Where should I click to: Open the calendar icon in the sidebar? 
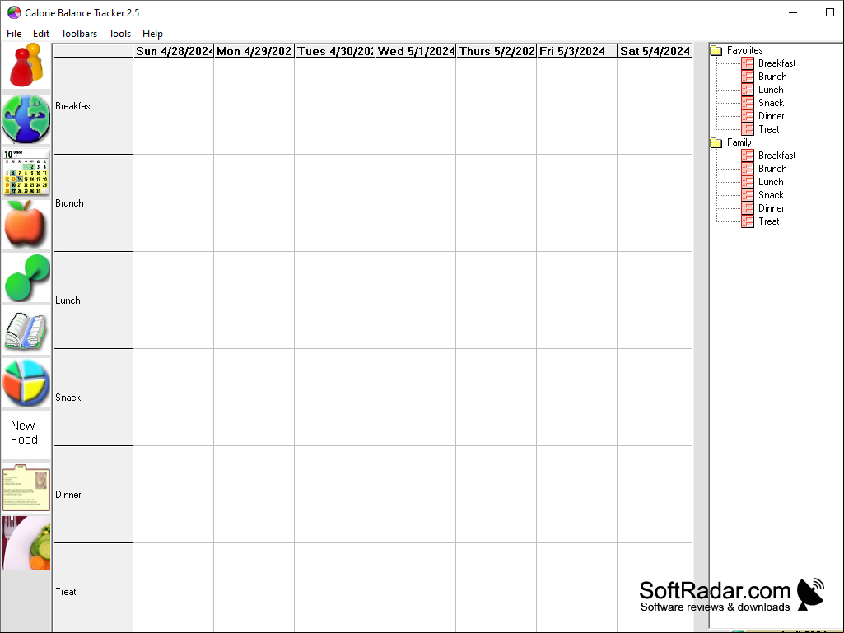pyautogui.click(x=26, y=172)
